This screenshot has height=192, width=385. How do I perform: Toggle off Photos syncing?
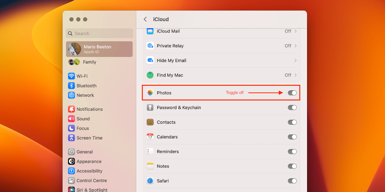coord(292,92)
